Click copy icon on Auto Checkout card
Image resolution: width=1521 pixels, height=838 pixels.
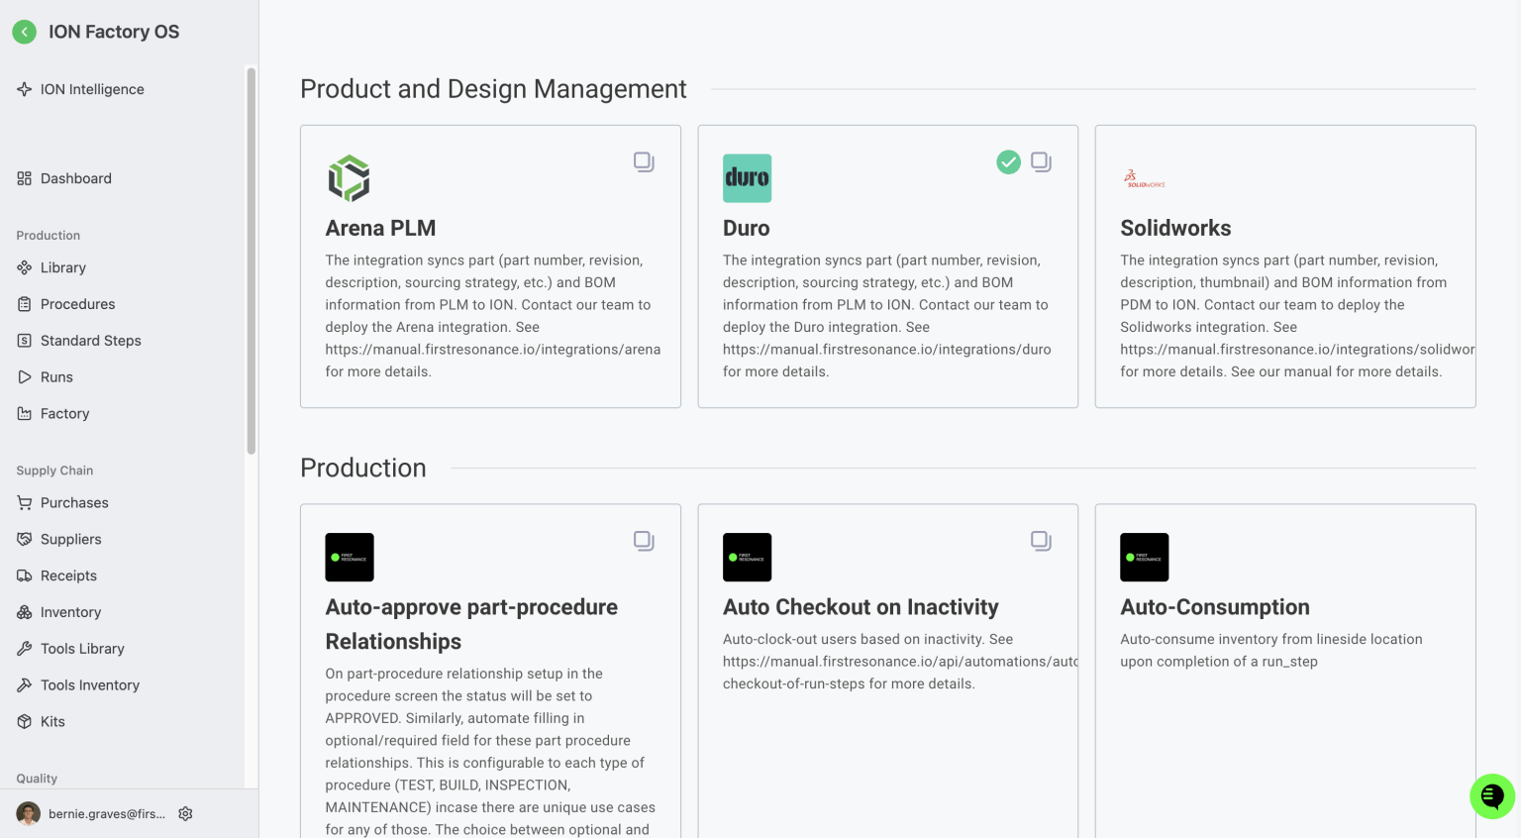point(1041,541)
